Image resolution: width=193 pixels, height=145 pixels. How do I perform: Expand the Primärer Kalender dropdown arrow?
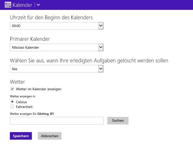101,47
